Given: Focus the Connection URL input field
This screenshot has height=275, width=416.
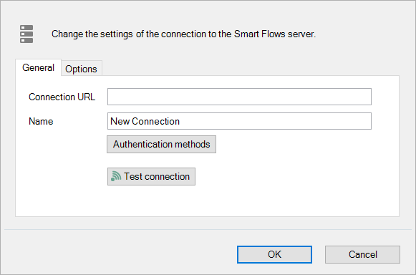Looking at the screenshot, I should pyautogui.click(x=239, y=97).
